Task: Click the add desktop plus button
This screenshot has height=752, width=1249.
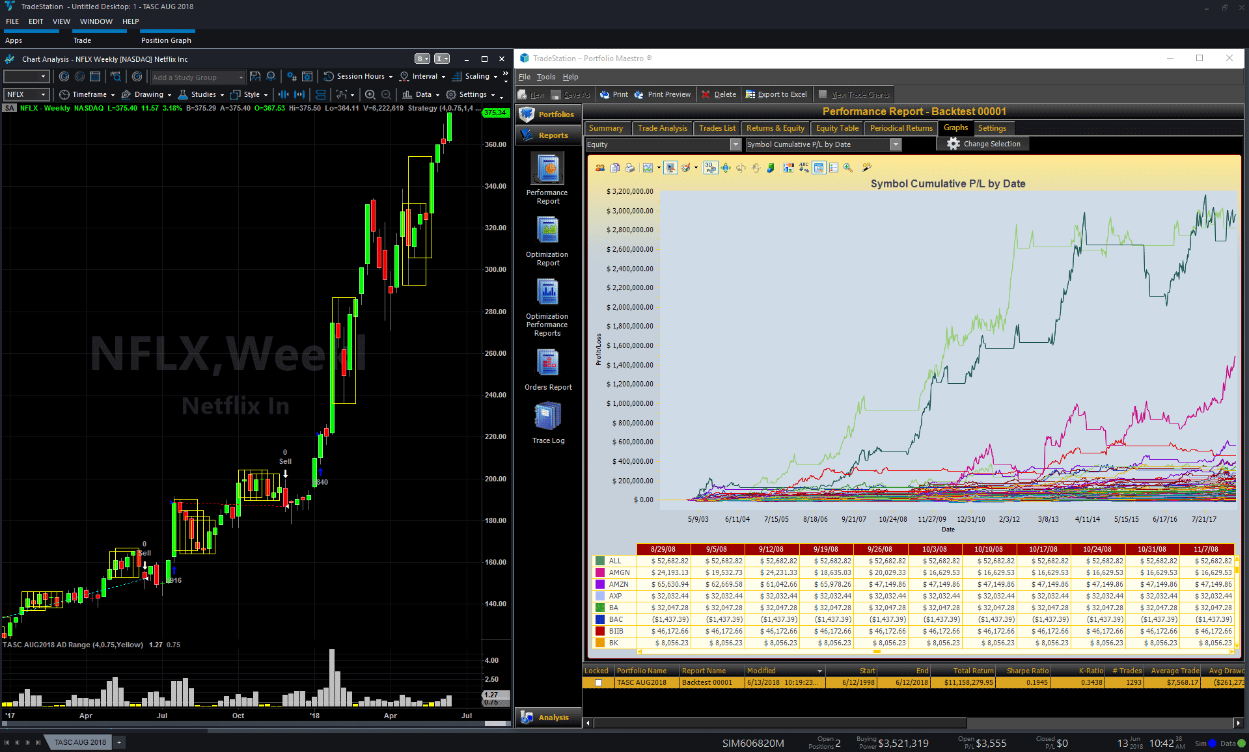Action: click(119, 742)
